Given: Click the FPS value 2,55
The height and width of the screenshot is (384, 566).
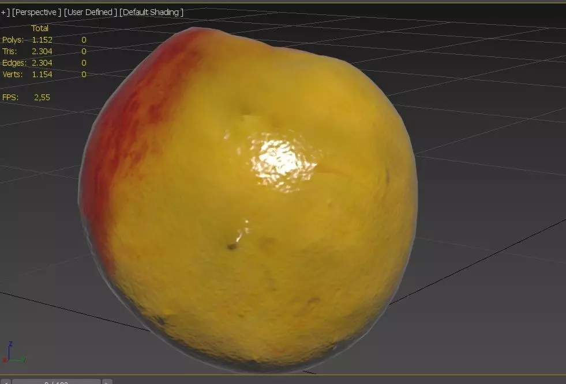Looking at the screenshot, I should [42, 97].
